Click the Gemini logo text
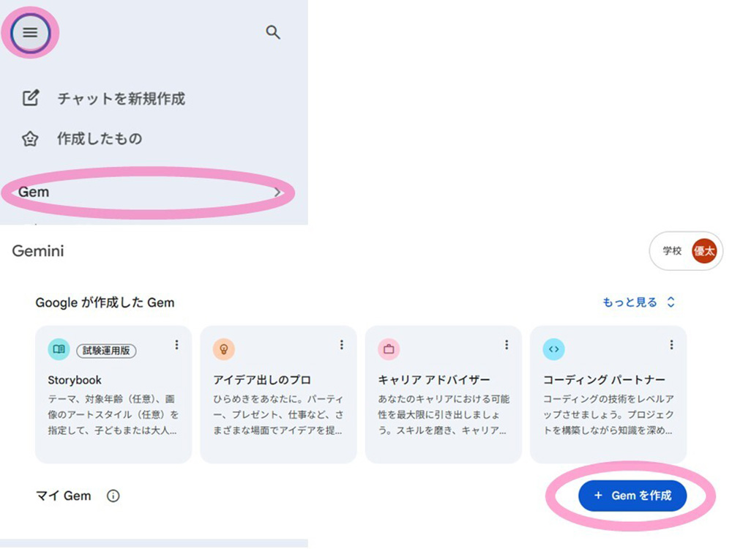Image resolution: width=732 pixels, height=549 pixels. pyautogui.click(x=38, y=250)
